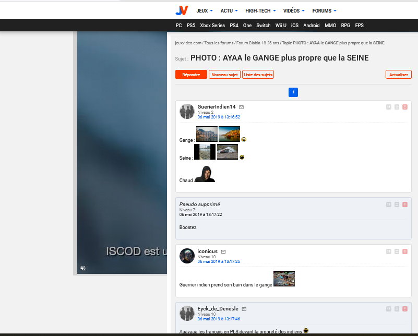
Task: Click the envelope icon beside iconicus
Action: pos(223,251)
